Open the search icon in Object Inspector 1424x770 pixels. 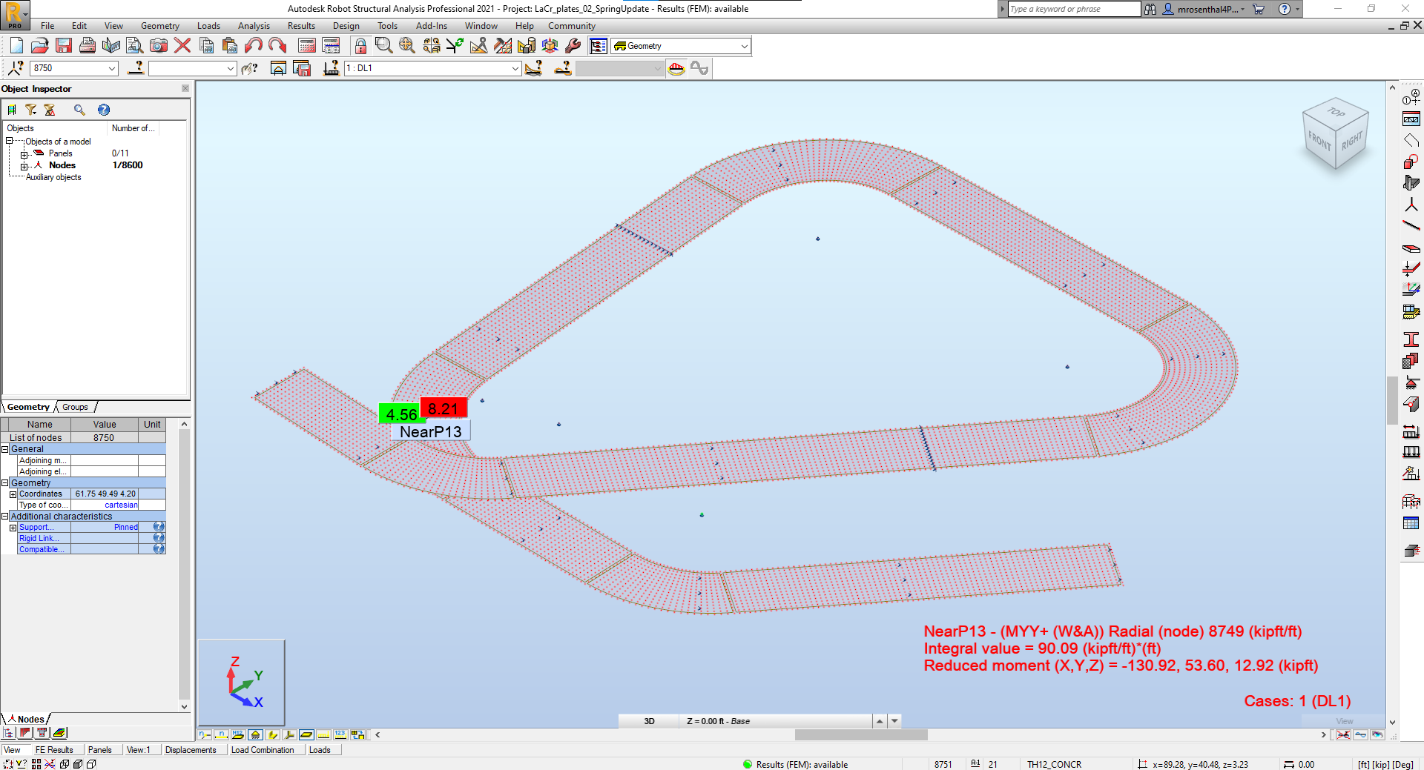point(79,110)
